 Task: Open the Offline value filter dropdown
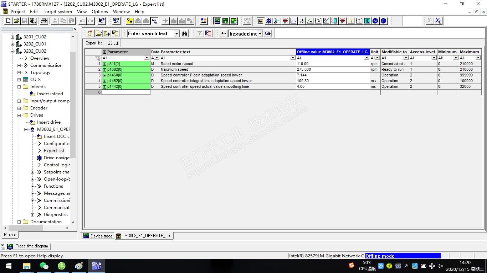(366, 58)
